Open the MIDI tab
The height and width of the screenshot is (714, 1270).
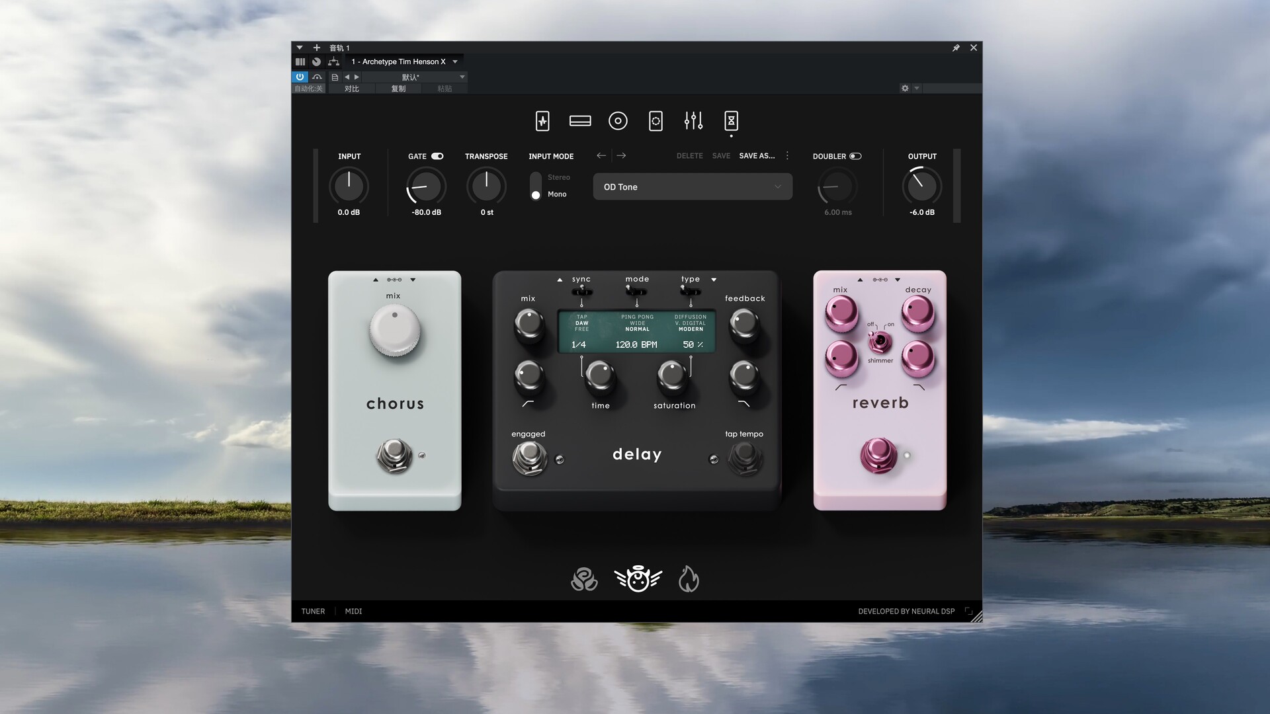pos(353,612)
